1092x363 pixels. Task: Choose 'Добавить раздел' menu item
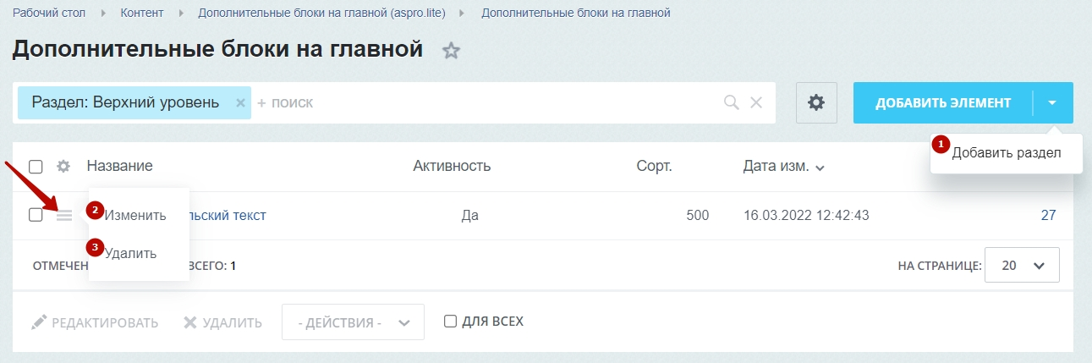(1007, 153)
